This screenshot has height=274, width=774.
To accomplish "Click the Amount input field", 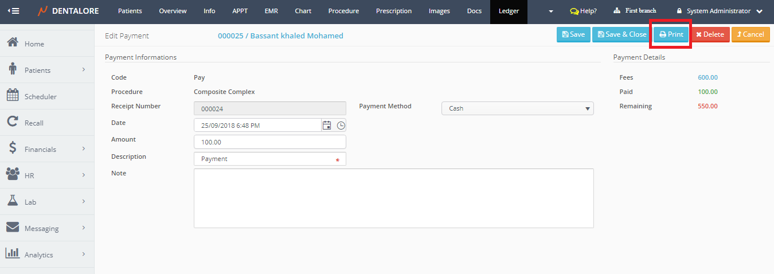I will coord(269,142).
